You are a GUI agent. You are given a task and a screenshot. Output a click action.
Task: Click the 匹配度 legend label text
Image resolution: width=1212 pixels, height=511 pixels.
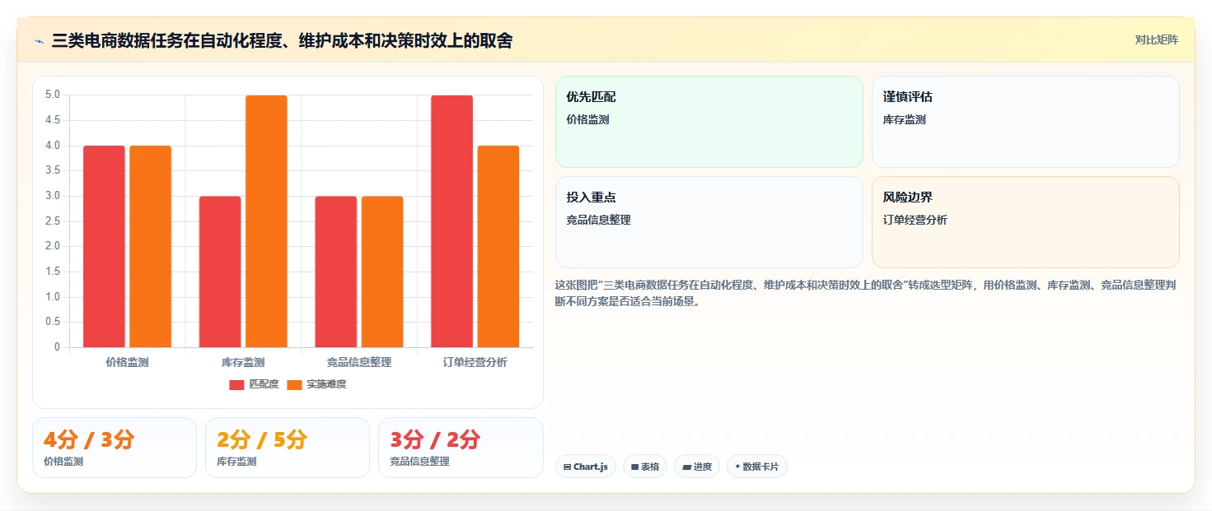click(x=264, y=384)
